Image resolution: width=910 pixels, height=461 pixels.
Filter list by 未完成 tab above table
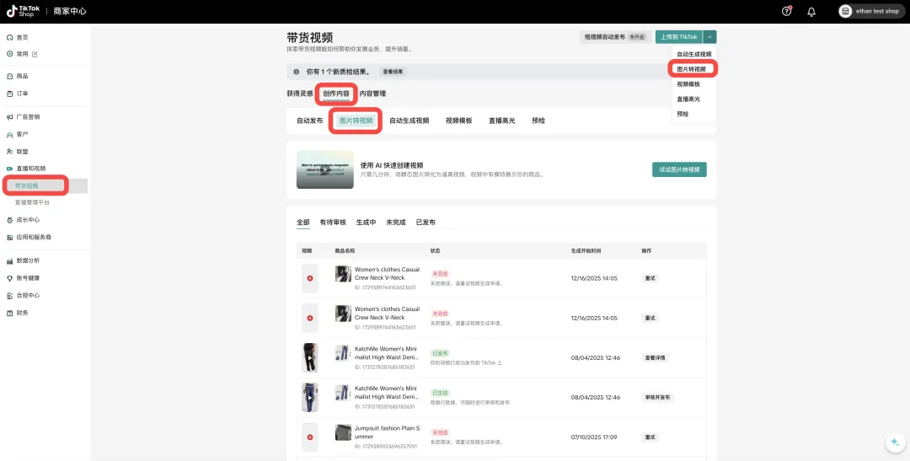click(396, 222)
